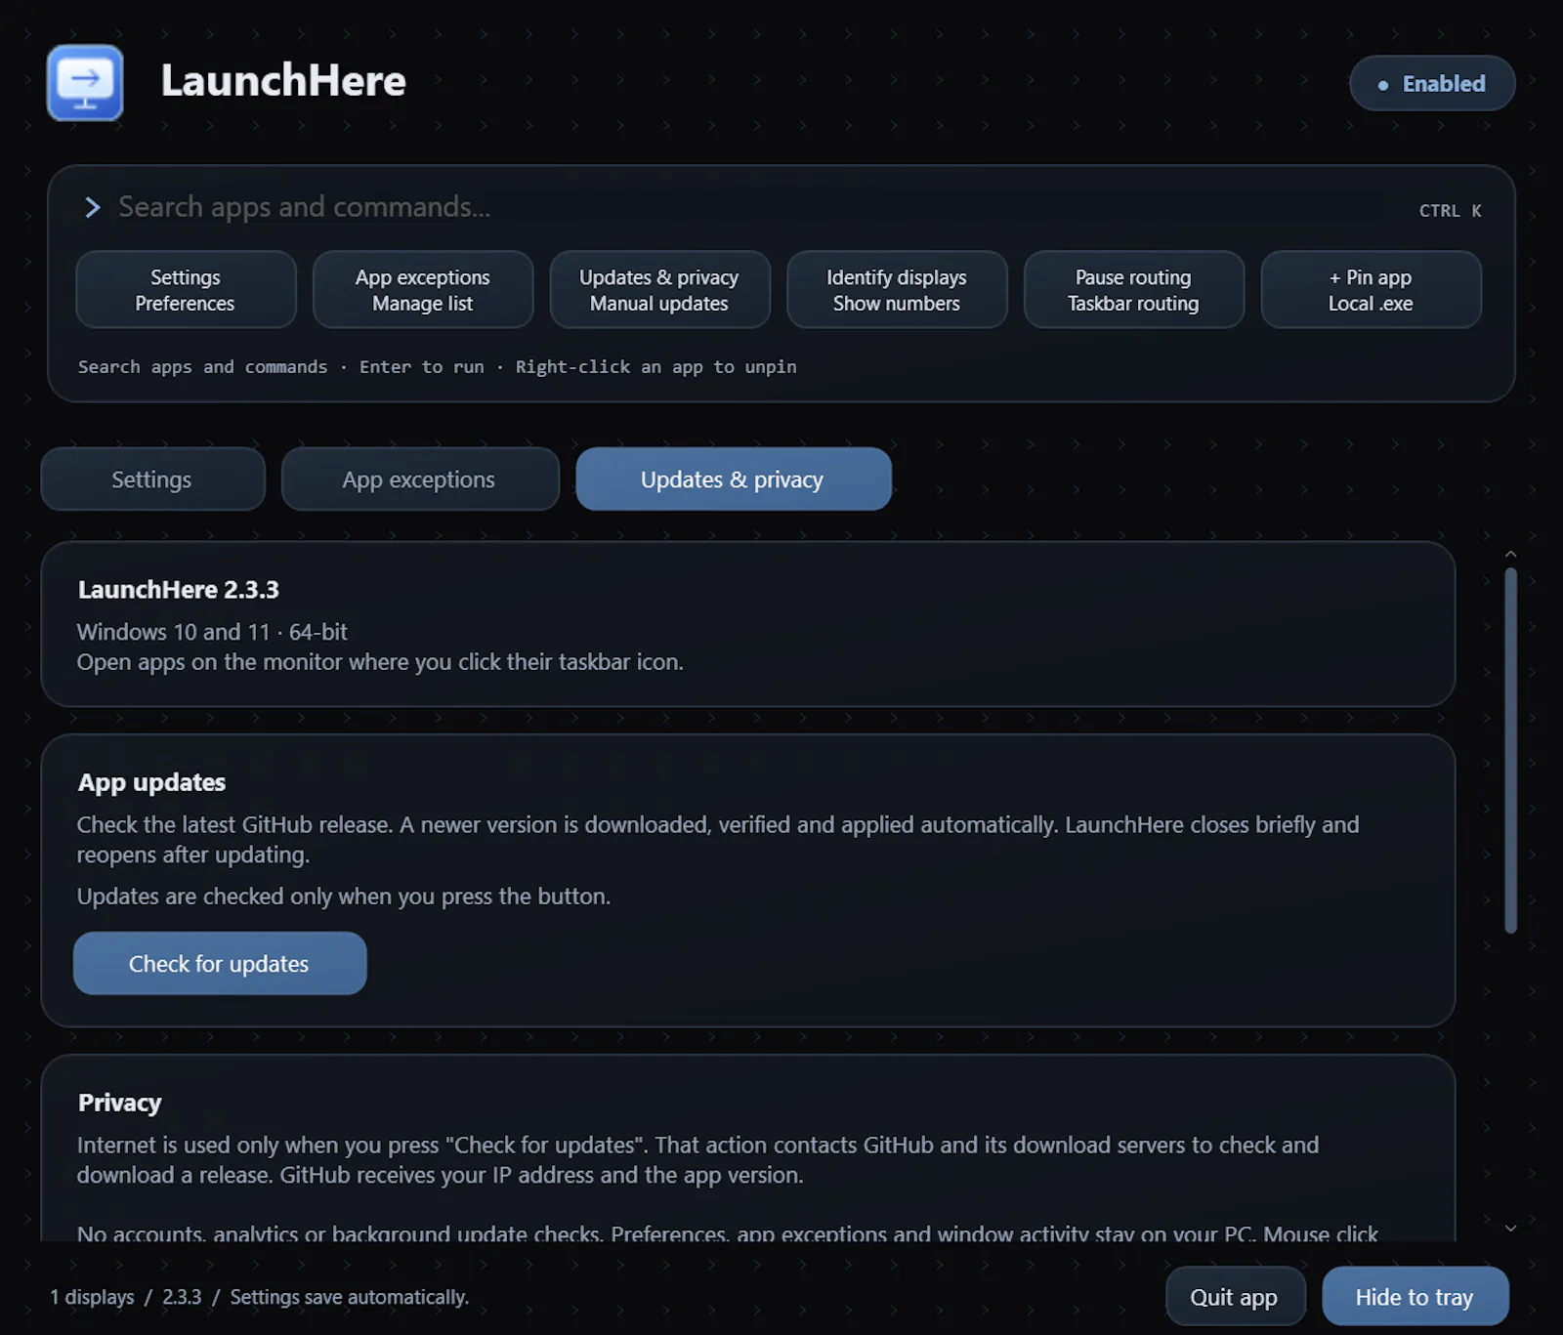Viewport: 1563px width, 1335px height.
Task: Click the Privacy heading
Action: pyautogui.click(x=119, y=1103)
